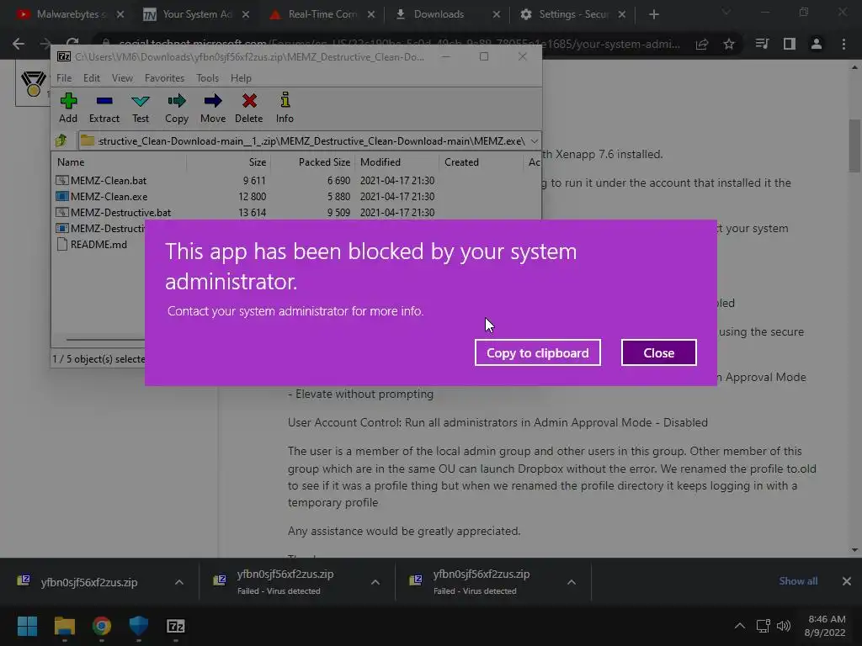This screenshot has width=862, height=646.
Task: Expand options for second failed download
Action: click(x=375, y=582)
